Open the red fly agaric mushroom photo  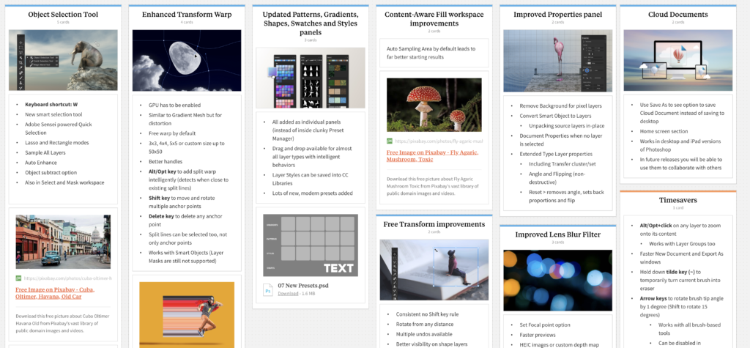(434, 105)
